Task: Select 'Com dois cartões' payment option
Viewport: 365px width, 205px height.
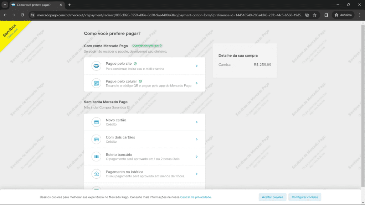Action: click(145, 139)
